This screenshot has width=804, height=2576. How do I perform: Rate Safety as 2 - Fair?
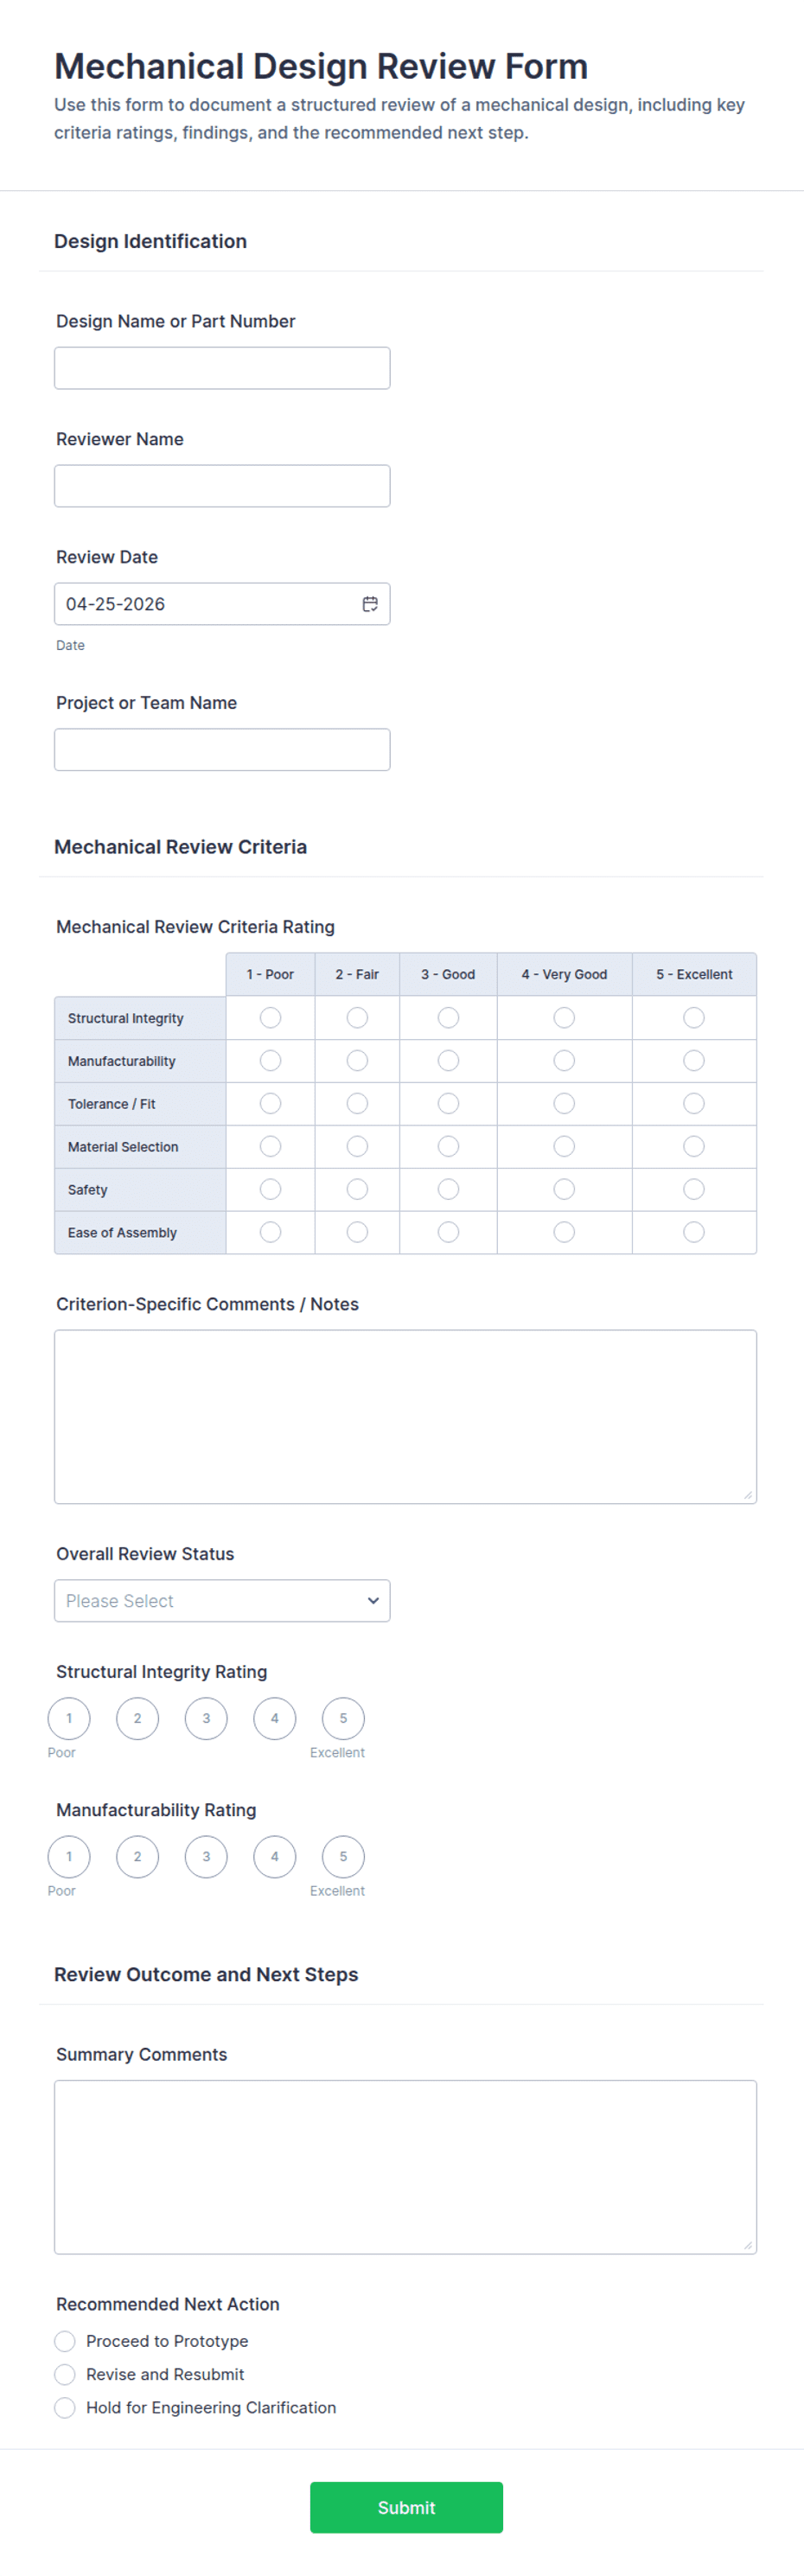(357, 1189)
